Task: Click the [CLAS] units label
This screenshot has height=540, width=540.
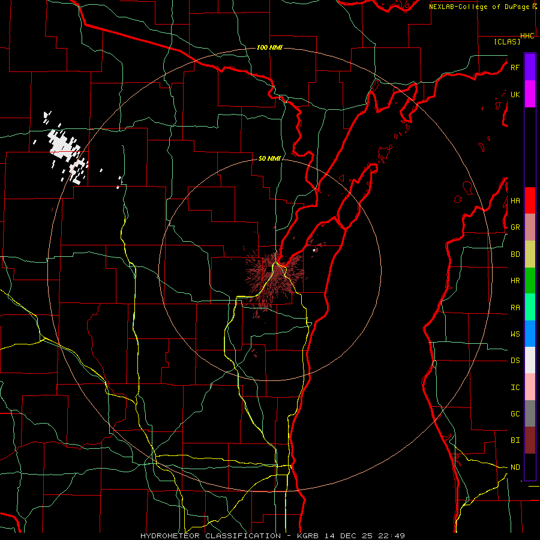Action: tap(507, 41)
